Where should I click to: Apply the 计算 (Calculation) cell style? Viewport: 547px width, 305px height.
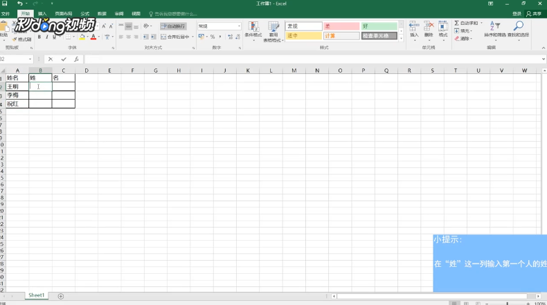click(x=341, y=36)
